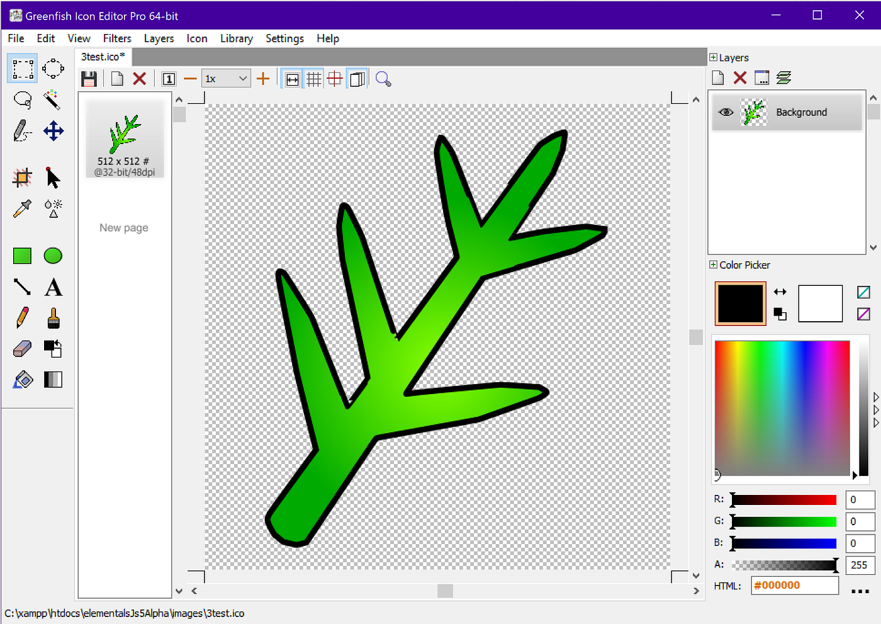881x624 pixels.
Task: Open the Icon menu
Action: click(197, 38)
